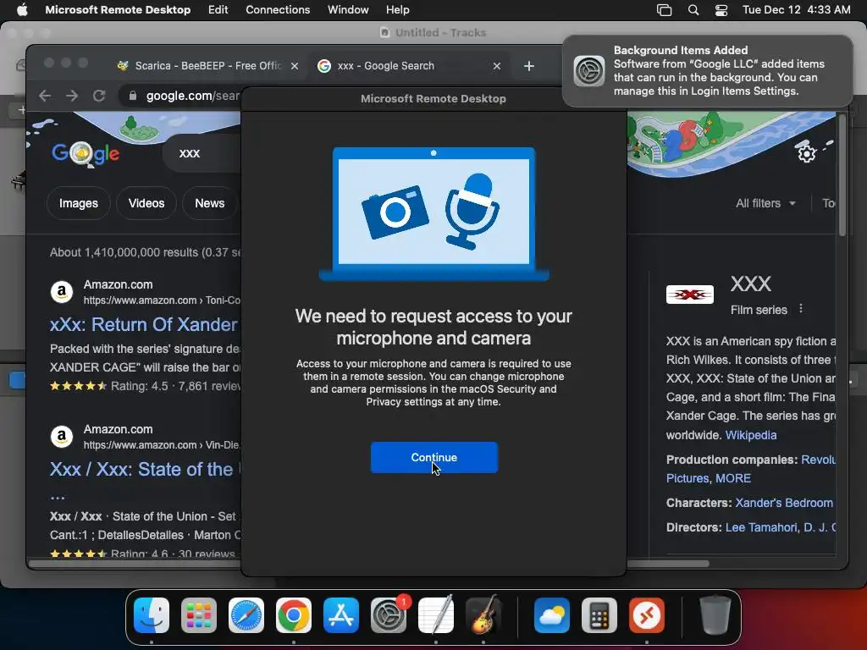Screen dimensions: 867x650
Task: Open Safari from the Dock
Action: (246, 615)
